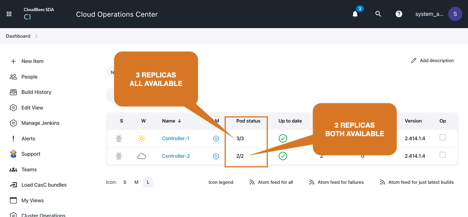This screenshot has height=217, width=468.
Task: Click Controller-1 sunny weather icon
Action: pos(142,138)
